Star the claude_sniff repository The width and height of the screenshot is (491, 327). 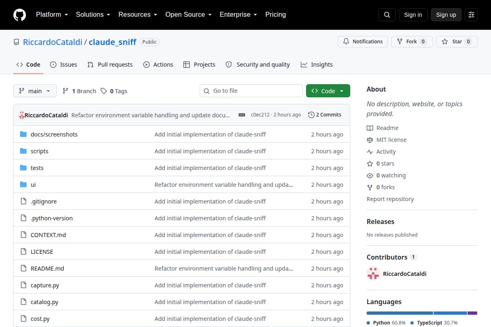tap(457, 42)
